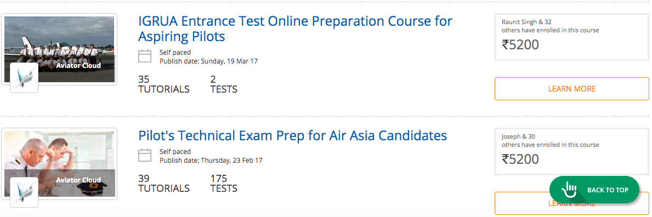652x217 pixels.
Task: Open the IGRUA Entrance Test course title
Action: pyautogui.click(x=295, y=28)
